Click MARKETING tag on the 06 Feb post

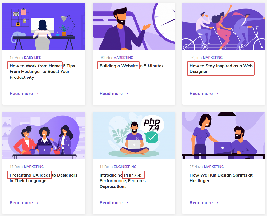123,58
